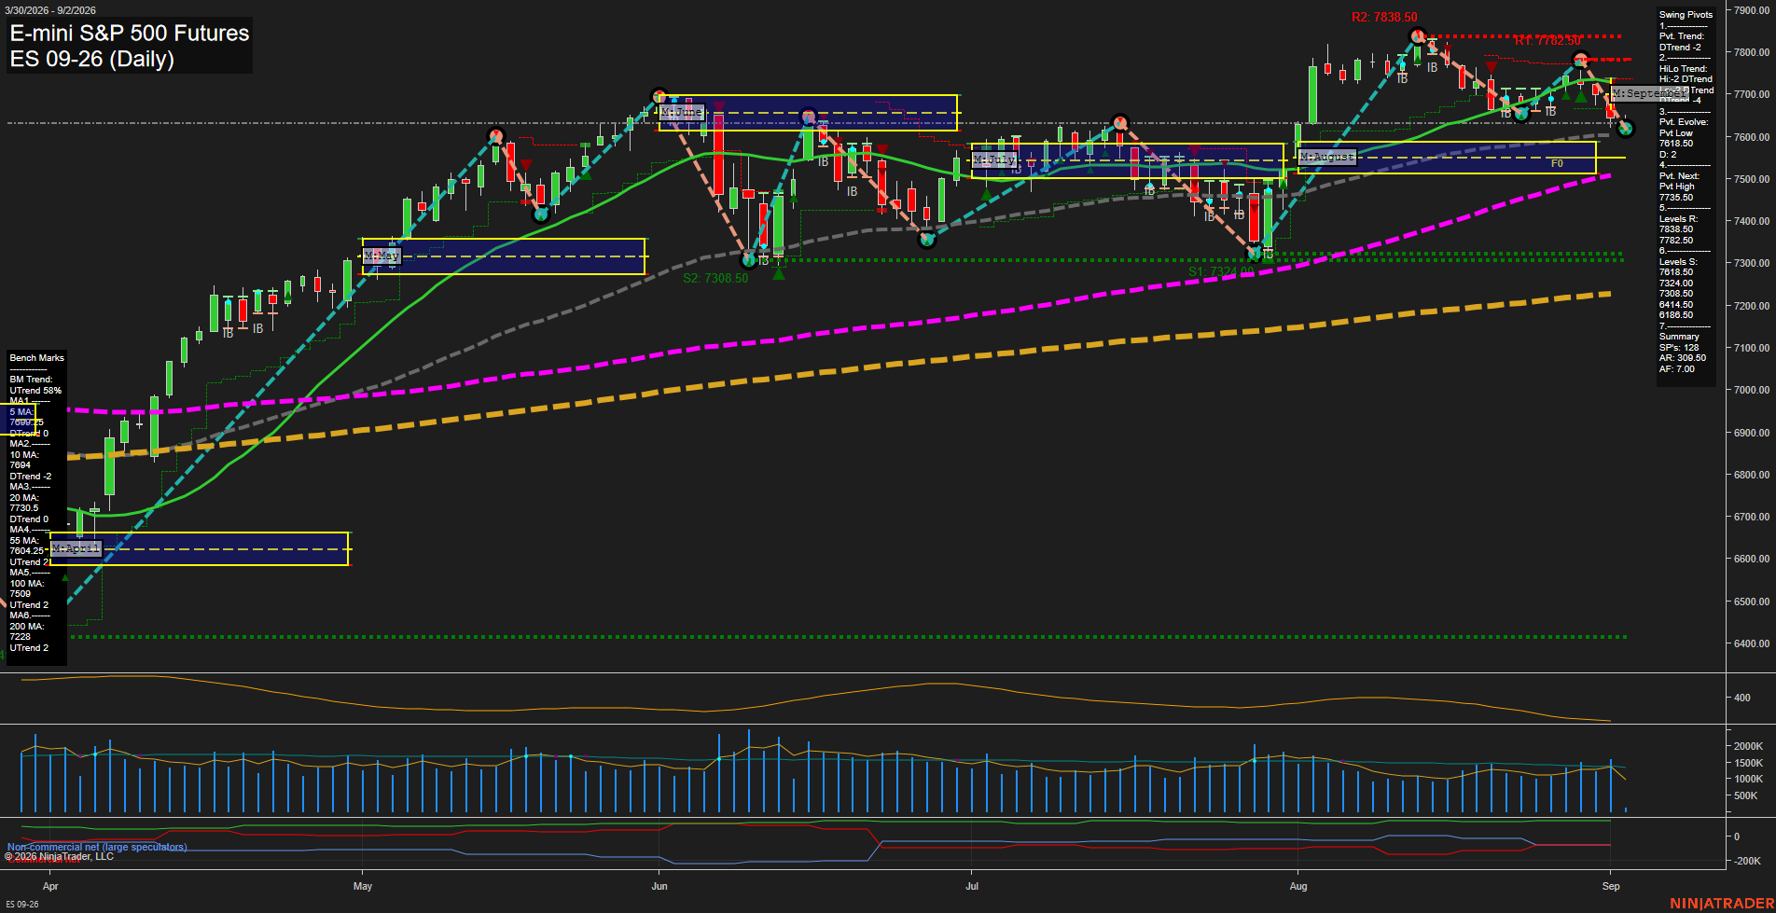
Task: Click the ES 09-26 instrument label at bottom
Action: tap(22, 904)
